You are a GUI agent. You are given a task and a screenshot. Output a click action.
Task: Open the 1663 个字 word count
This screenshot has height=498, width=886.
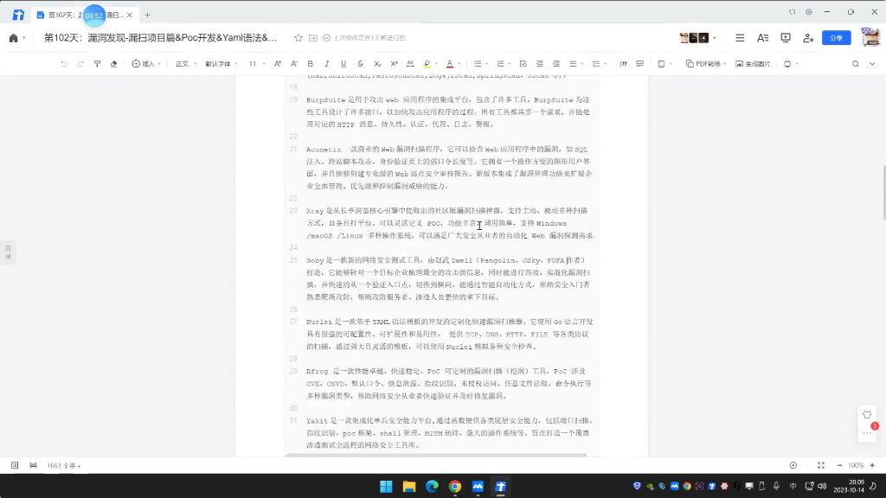[63, 466]
